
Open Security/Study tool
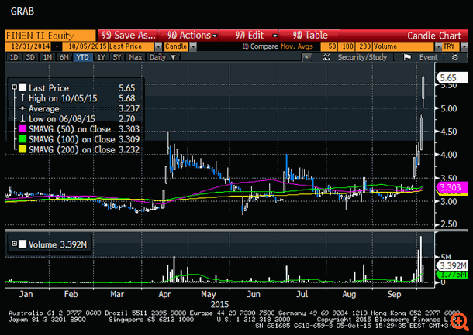tap(357, 57)
